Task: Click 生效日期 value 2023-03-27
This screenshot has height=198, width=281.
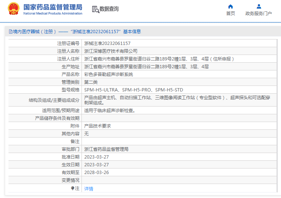Action: [x=96, y=165]
